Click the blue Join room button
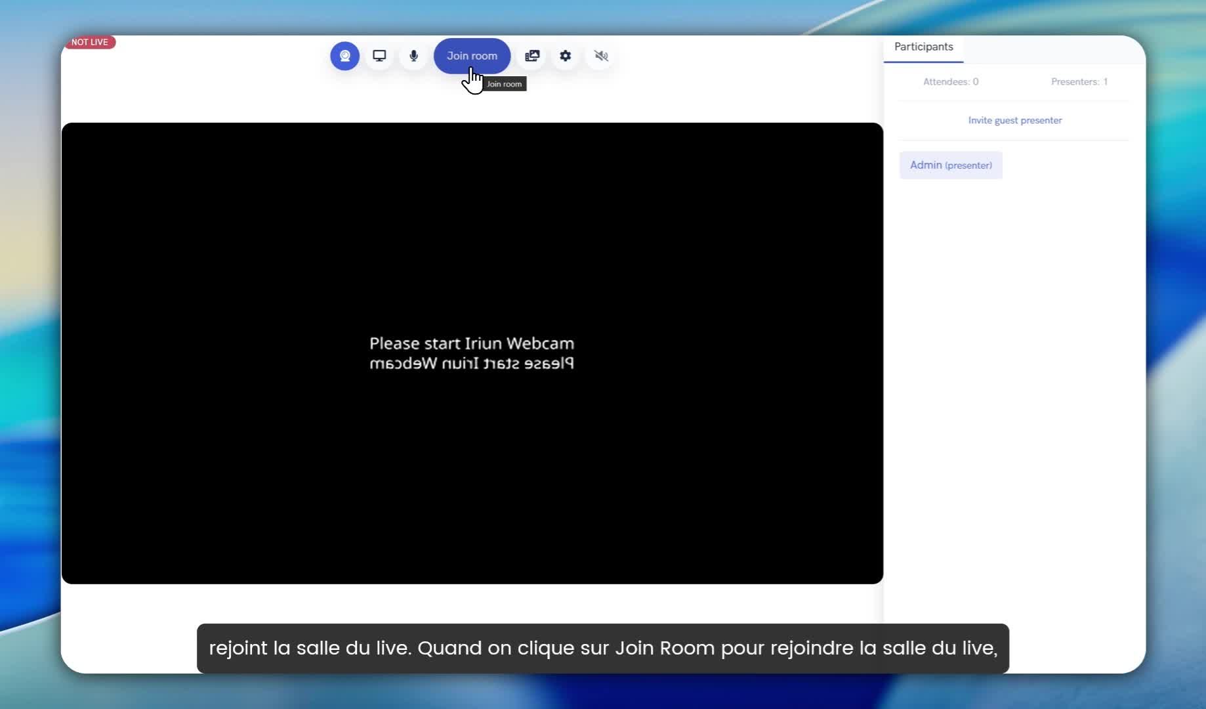 coord(472,56)
